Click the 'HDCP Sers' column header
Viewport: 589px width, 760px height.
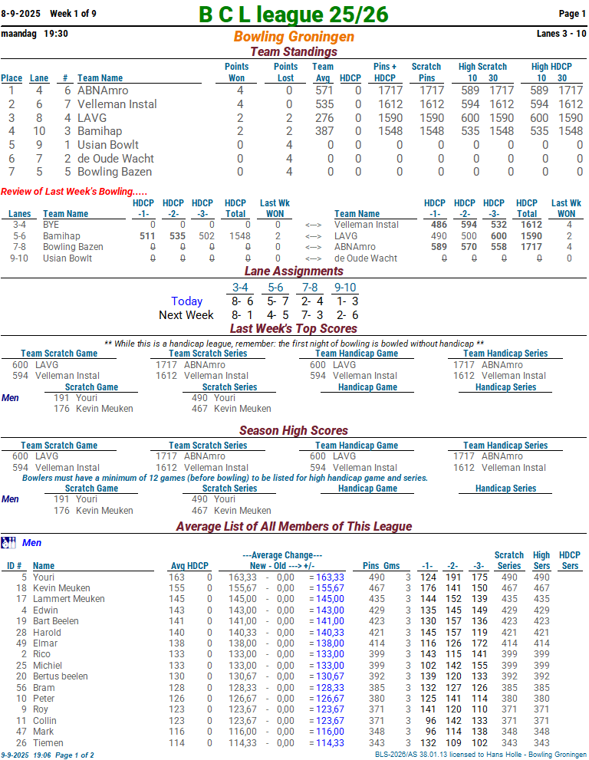570,561
